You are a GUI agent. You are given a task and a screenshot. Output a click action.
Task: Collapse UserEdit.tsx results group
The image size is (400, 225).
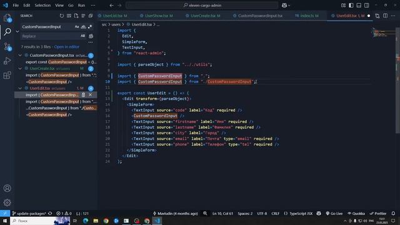[20, 88]
